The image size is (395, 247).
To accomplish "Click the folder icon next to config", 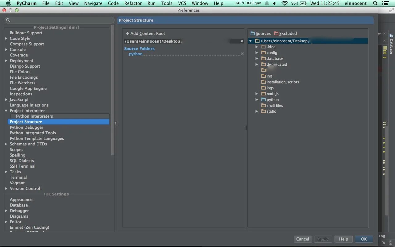I will click(264, 52).
